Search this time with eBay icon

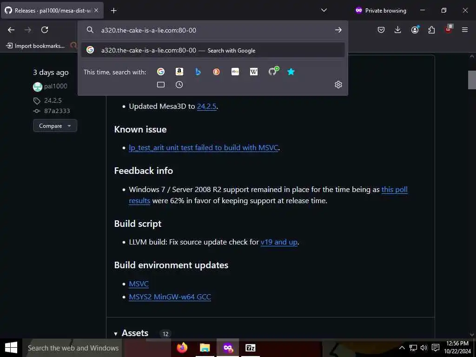click(235, 72)
